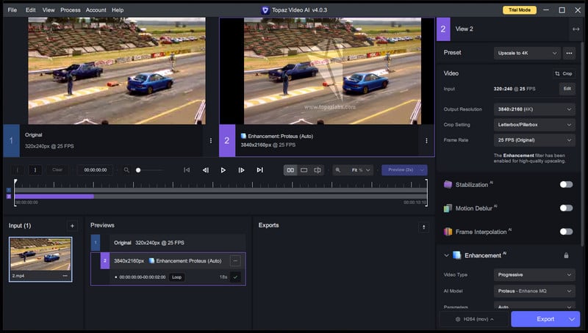Swap views with the arrows icon

576,29
